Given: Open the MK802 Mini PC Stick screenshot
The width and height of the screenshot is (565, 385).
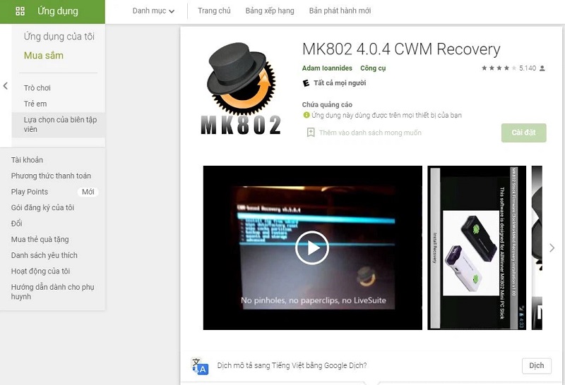Looking at the screenshot, I should [477, 248].
